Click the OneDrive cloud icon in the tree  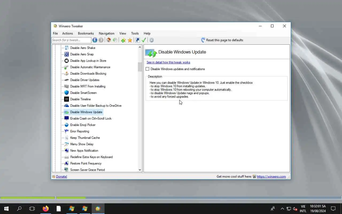(67, 106)
